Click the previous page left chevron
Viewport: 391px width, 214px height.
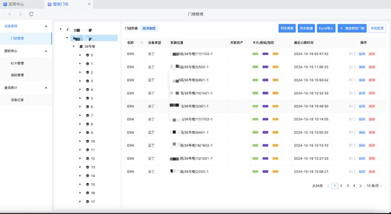click(328, 186)
